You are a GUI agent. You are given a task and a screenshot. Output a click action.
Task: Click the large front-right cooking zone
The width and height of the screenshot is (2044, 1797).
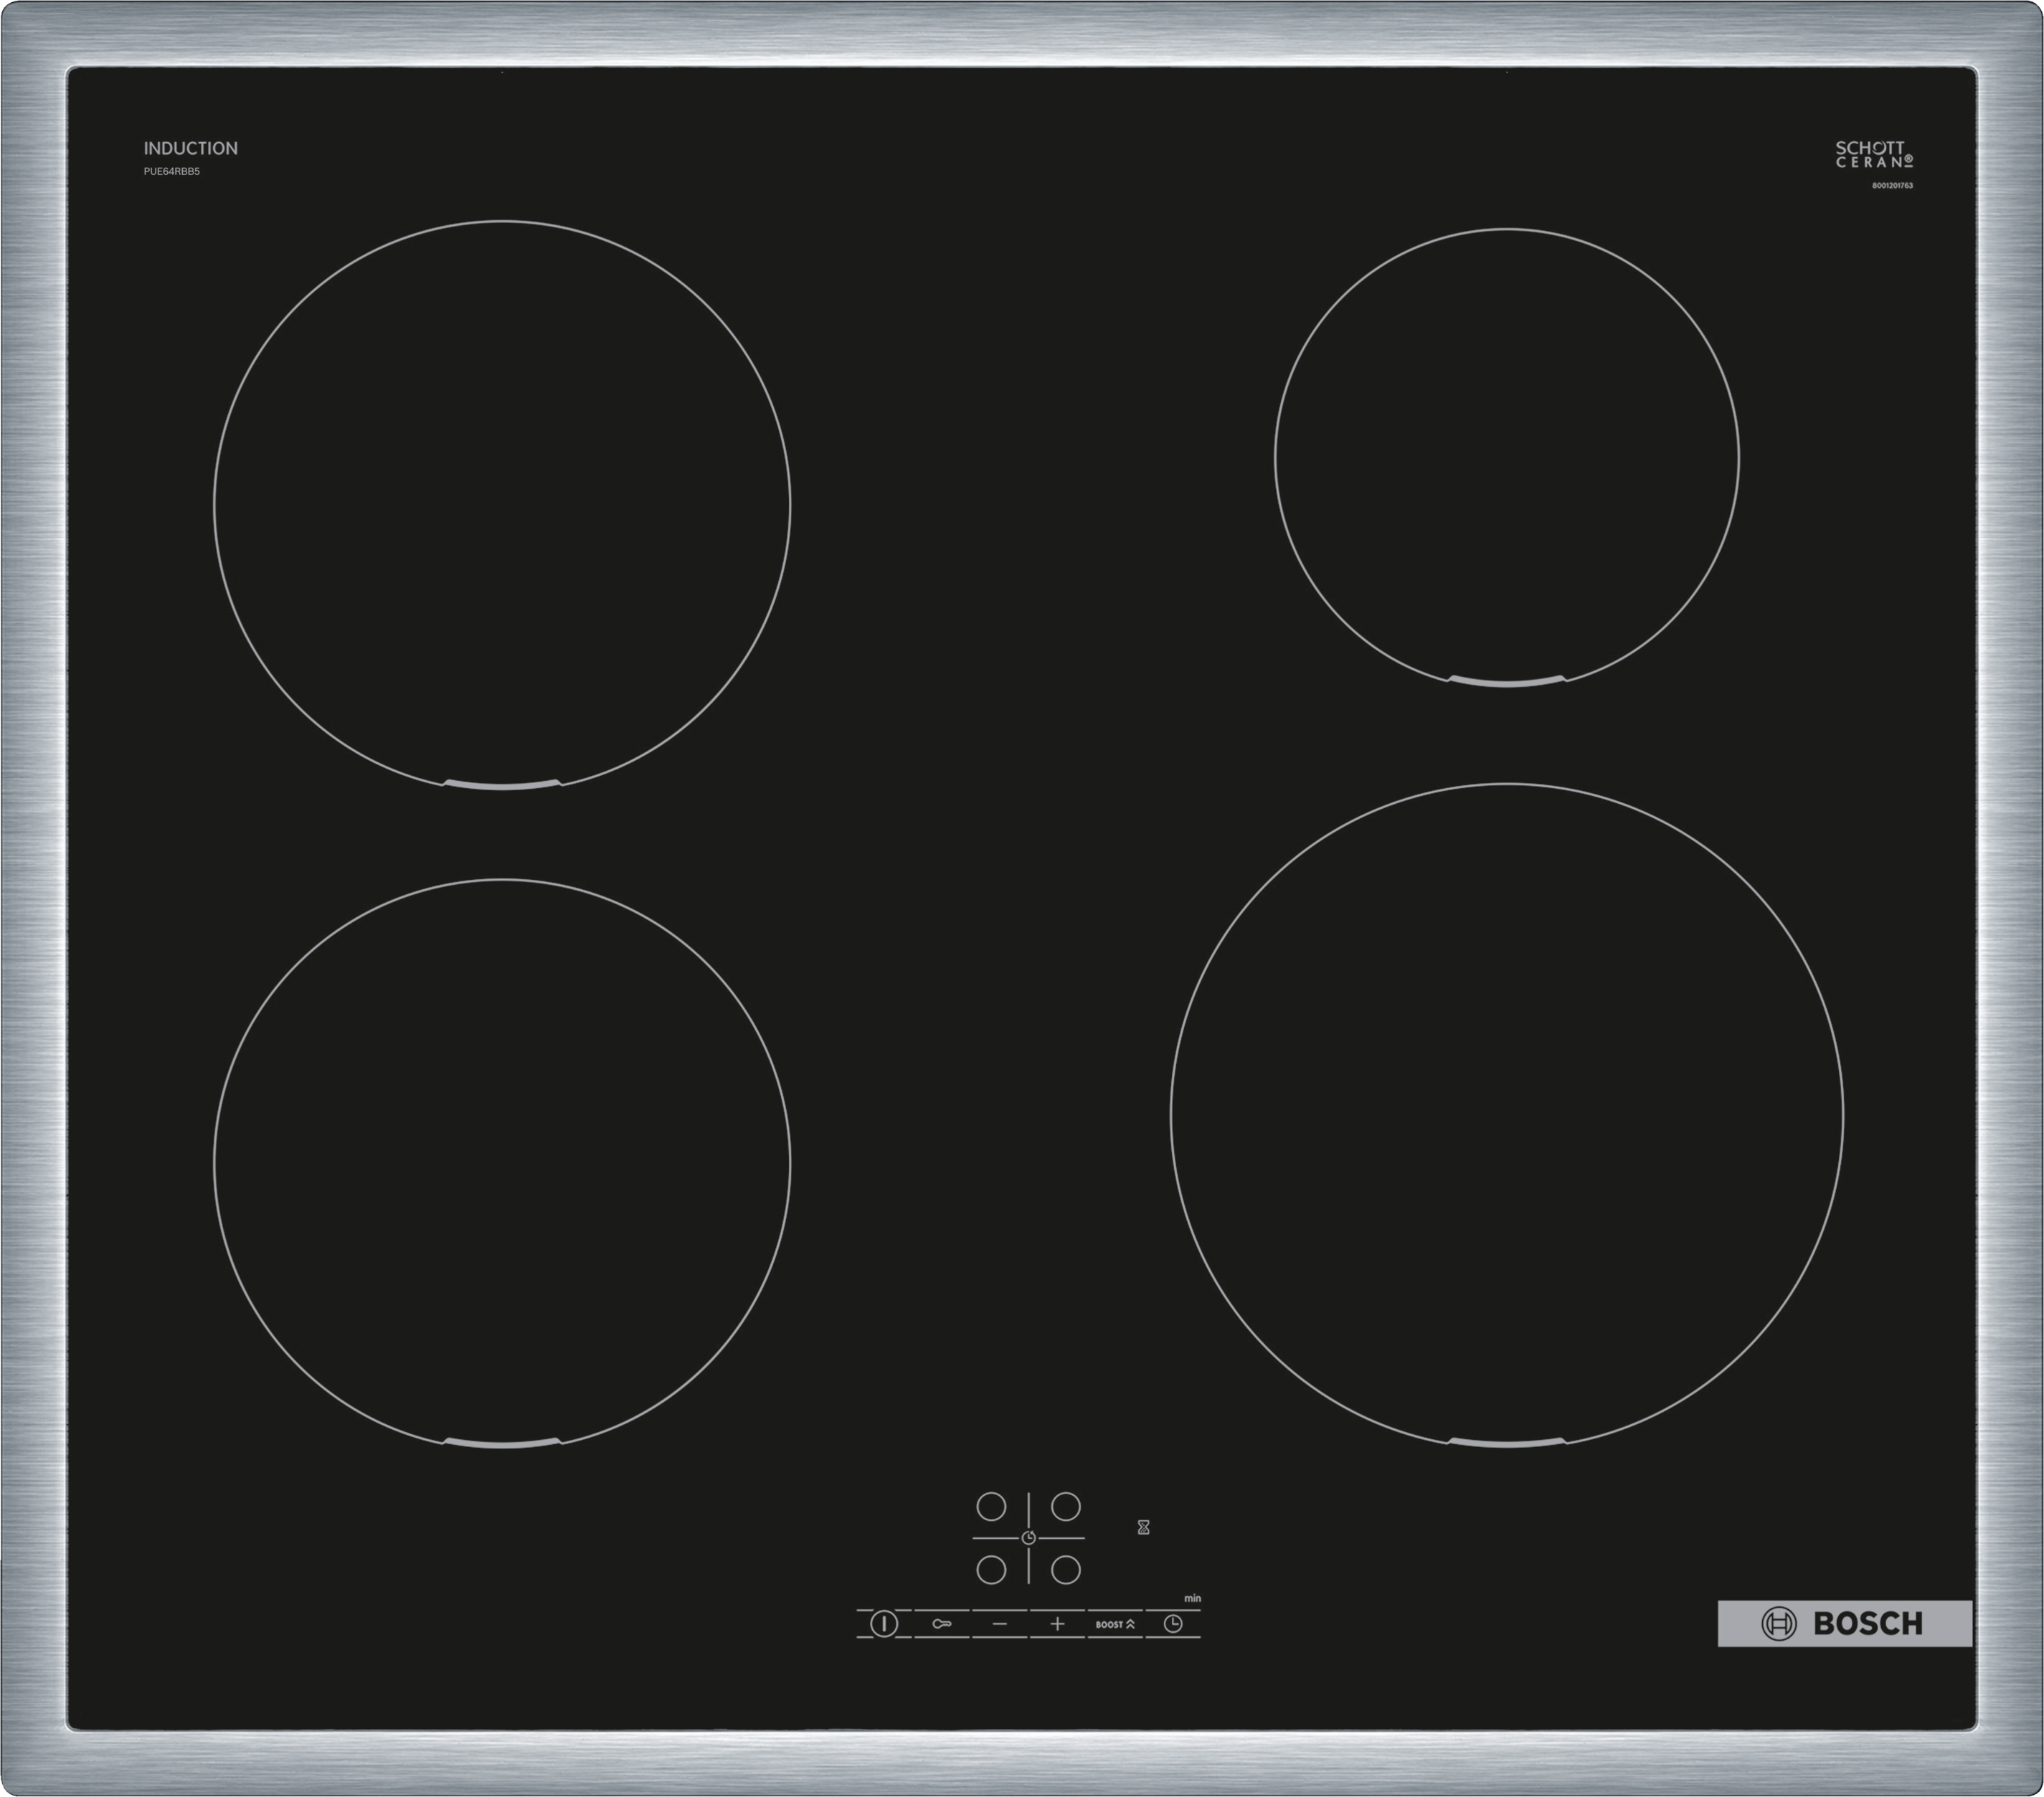coord(1506,1114)
